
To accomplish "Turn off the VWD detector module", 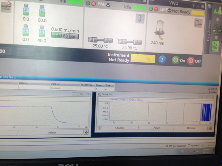I will click(x=156, y=9).
